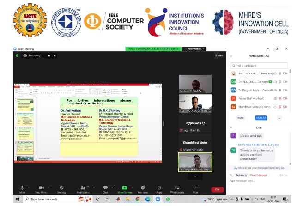
Task: Open share options arrow beside Share Screen
Action: [132, 188]
